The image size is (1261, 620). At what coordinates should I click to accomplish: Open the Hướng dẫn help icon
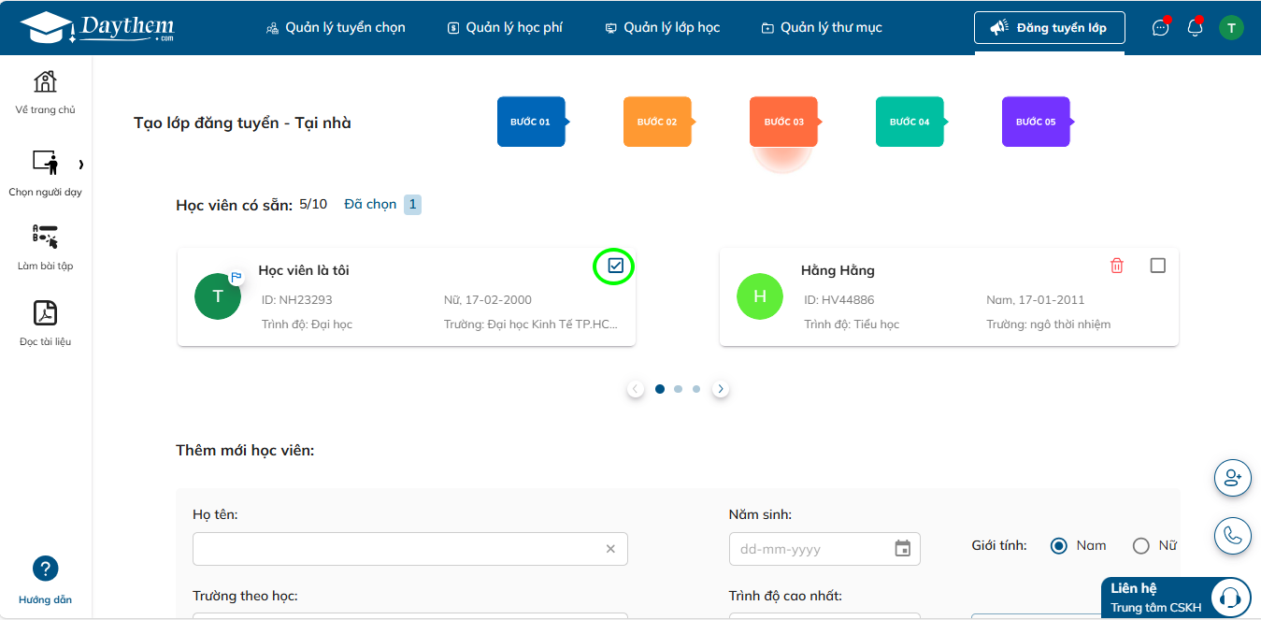point(45,569)
